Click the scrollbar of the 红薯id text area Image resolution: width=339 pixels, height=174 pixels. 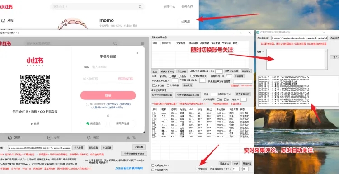[x=326, y=59]
